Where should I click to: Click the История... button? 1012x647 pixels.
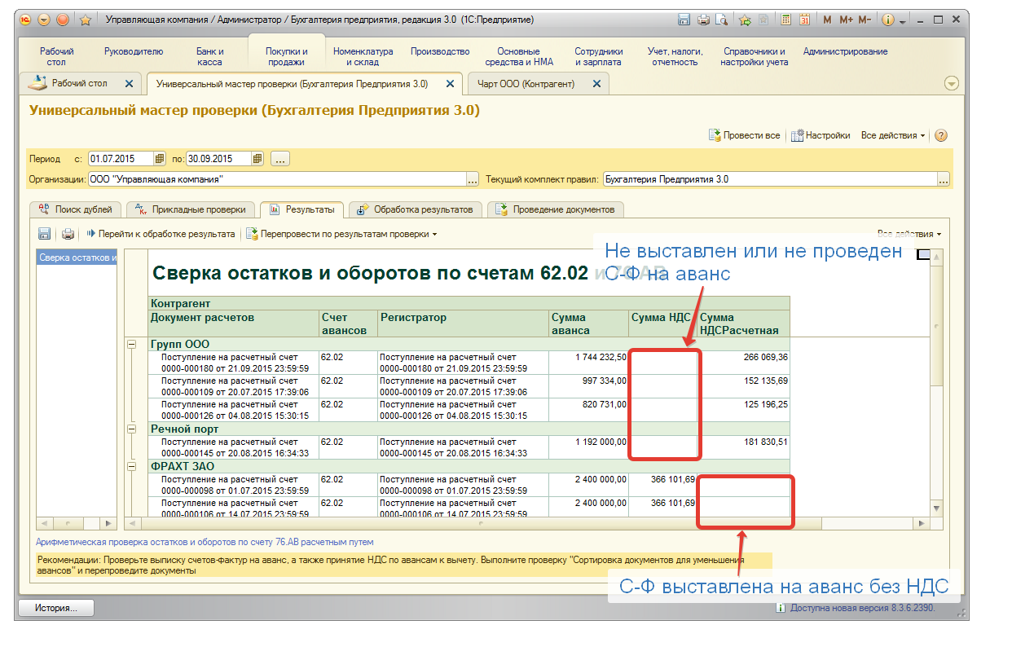point(56,607)
